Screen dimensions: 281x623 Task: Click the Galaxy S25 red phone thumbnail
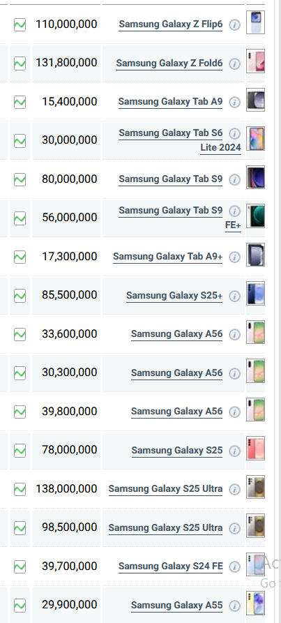pyautogui.click(x=255, y=448)
